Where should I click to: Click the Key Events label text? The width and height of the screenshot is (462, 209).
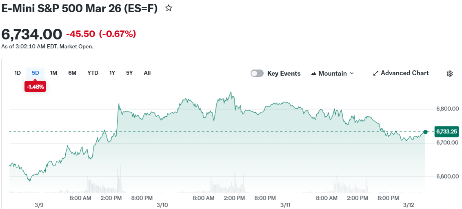(284, 74)
